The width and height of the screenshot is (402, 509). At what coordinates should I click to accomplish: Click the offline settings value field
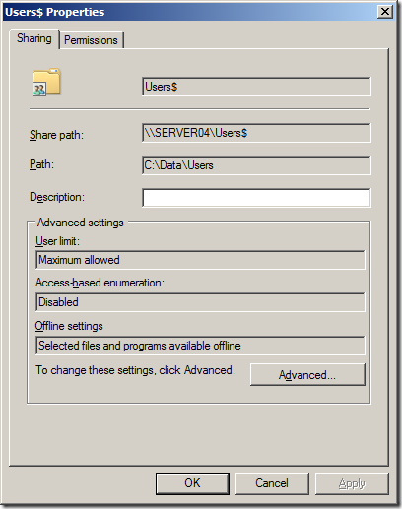pos(200,346)
